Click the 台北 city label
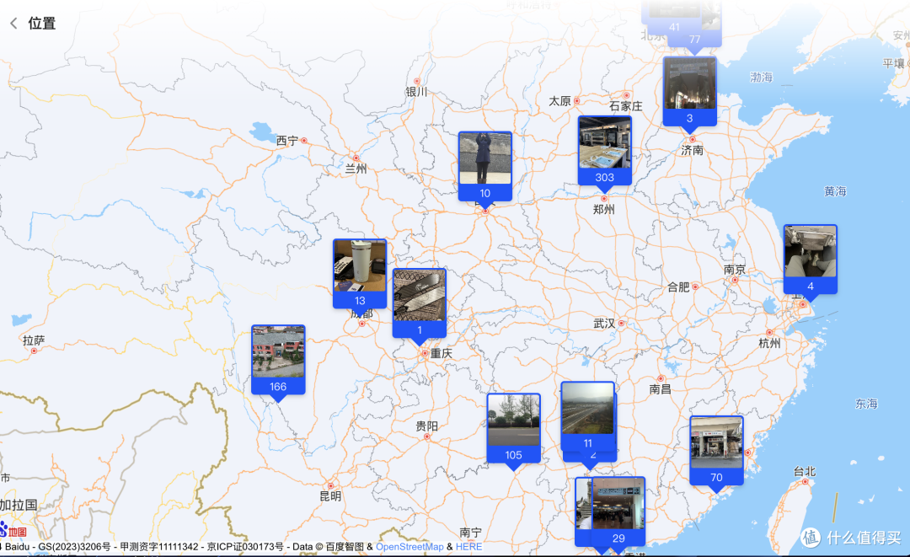This screenshot has width=910, height=557. [805, 472]
